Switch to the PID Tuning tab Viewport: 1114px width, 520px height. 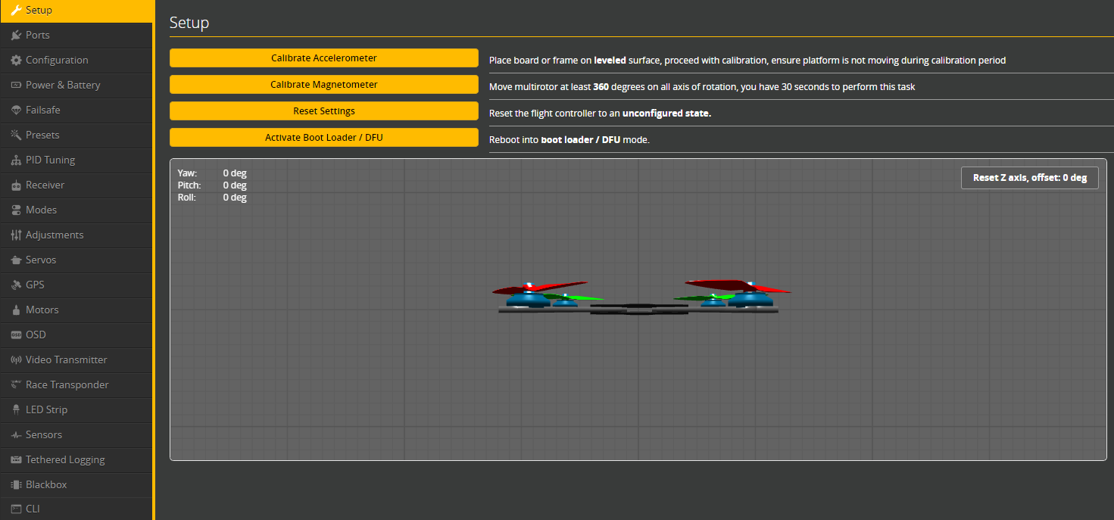pos(50,160)
